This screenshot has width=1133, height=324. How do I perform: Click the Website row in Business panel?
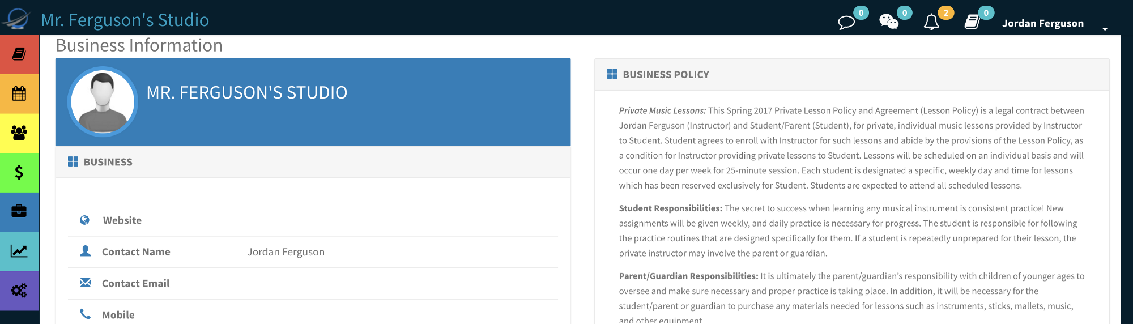[x=313, y=220]
